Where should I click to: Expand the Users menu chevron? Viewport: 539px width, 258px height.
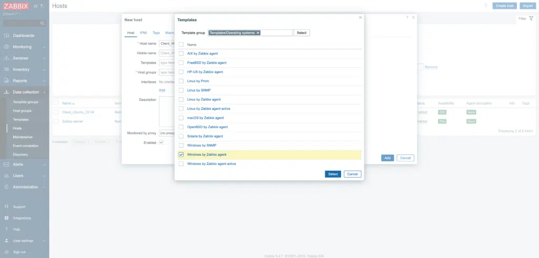point(44,176)
